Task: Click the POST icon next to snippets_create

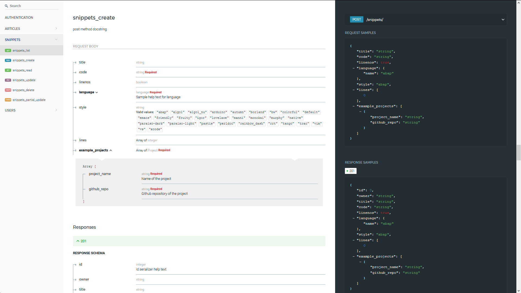Action: (8, 60)
